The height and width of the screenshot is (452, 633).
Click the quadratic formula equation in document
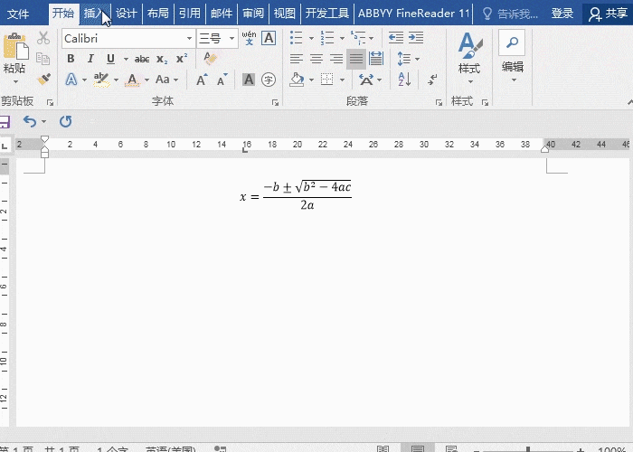(295, 195)
